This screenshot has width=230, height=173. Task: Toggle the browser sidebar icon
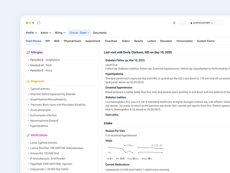(x=38, y=23)
